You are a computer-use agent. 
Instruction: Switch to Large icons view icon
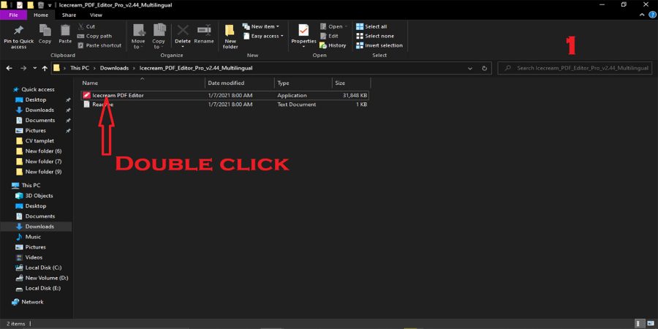point(650,324)
